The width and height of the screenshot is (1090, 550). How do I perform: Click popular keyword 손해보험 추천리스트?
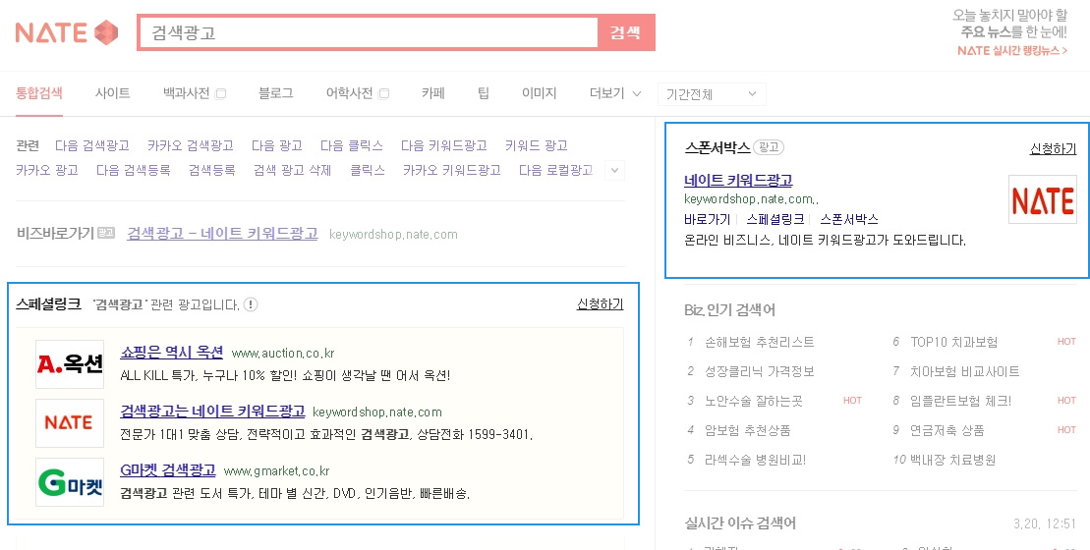point(759,343)
